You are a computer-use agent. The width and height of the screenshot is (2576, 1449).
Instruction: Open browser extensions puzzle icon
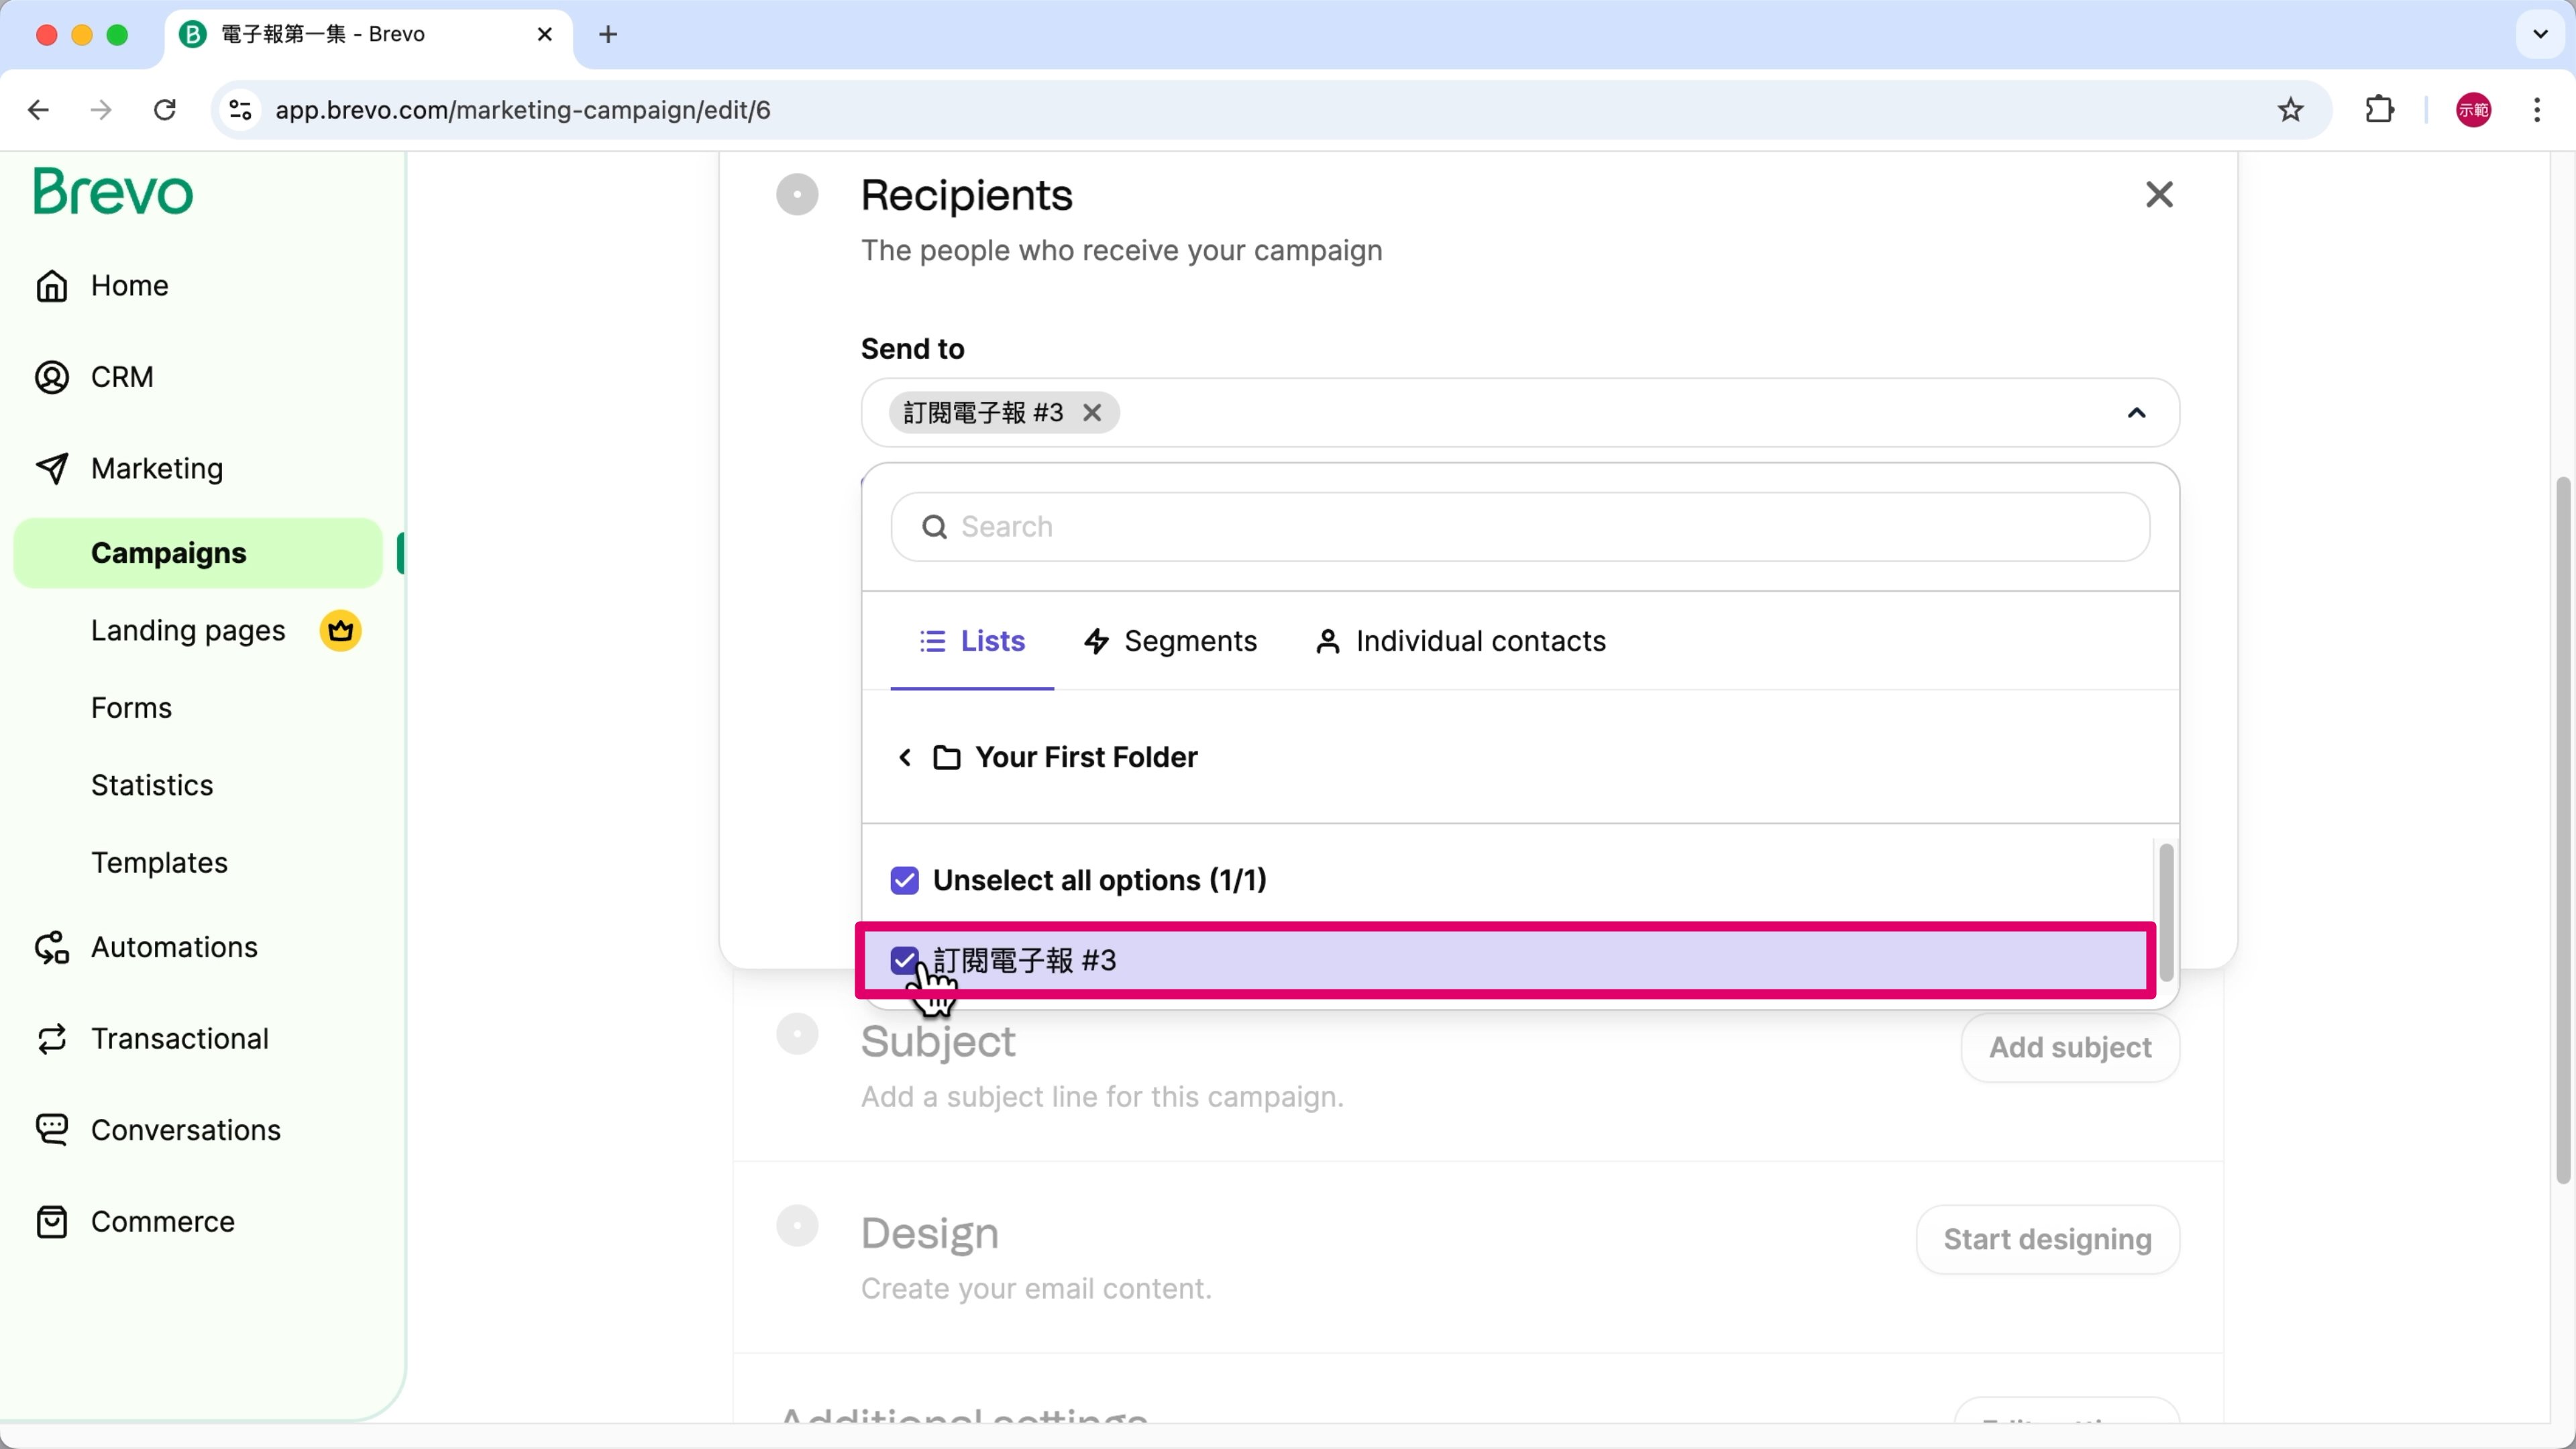point(2380,110)
